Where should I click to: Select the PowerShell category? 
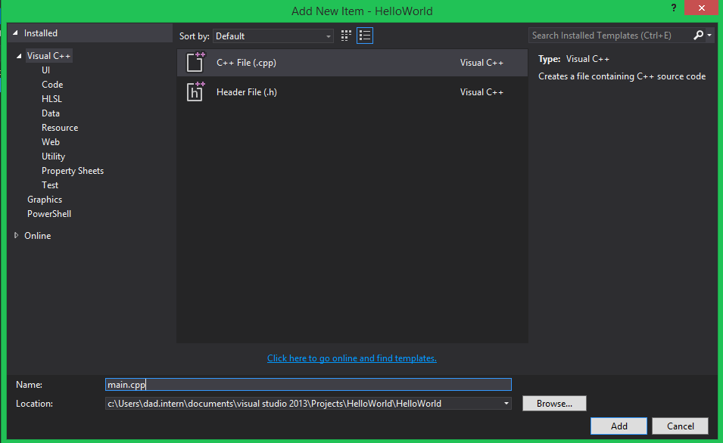point(49,214)
